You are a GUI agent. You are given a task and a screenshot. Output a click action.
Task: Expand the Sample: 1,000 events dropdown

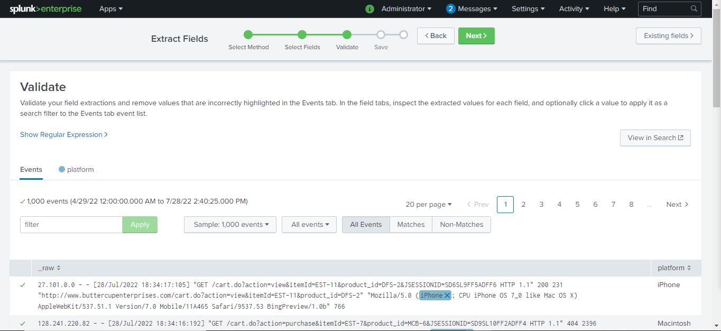tap(230, 225)
